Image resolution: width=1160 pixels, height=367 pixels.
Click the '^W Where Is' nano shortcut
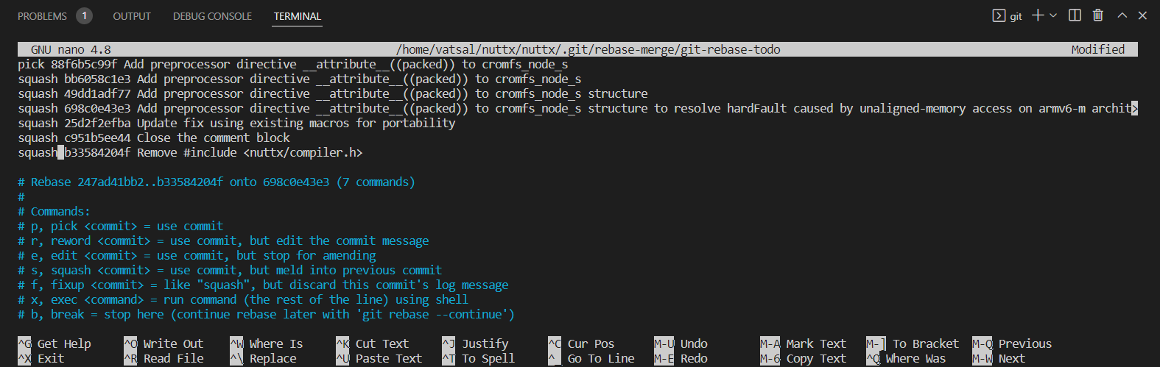coord(267,343)
